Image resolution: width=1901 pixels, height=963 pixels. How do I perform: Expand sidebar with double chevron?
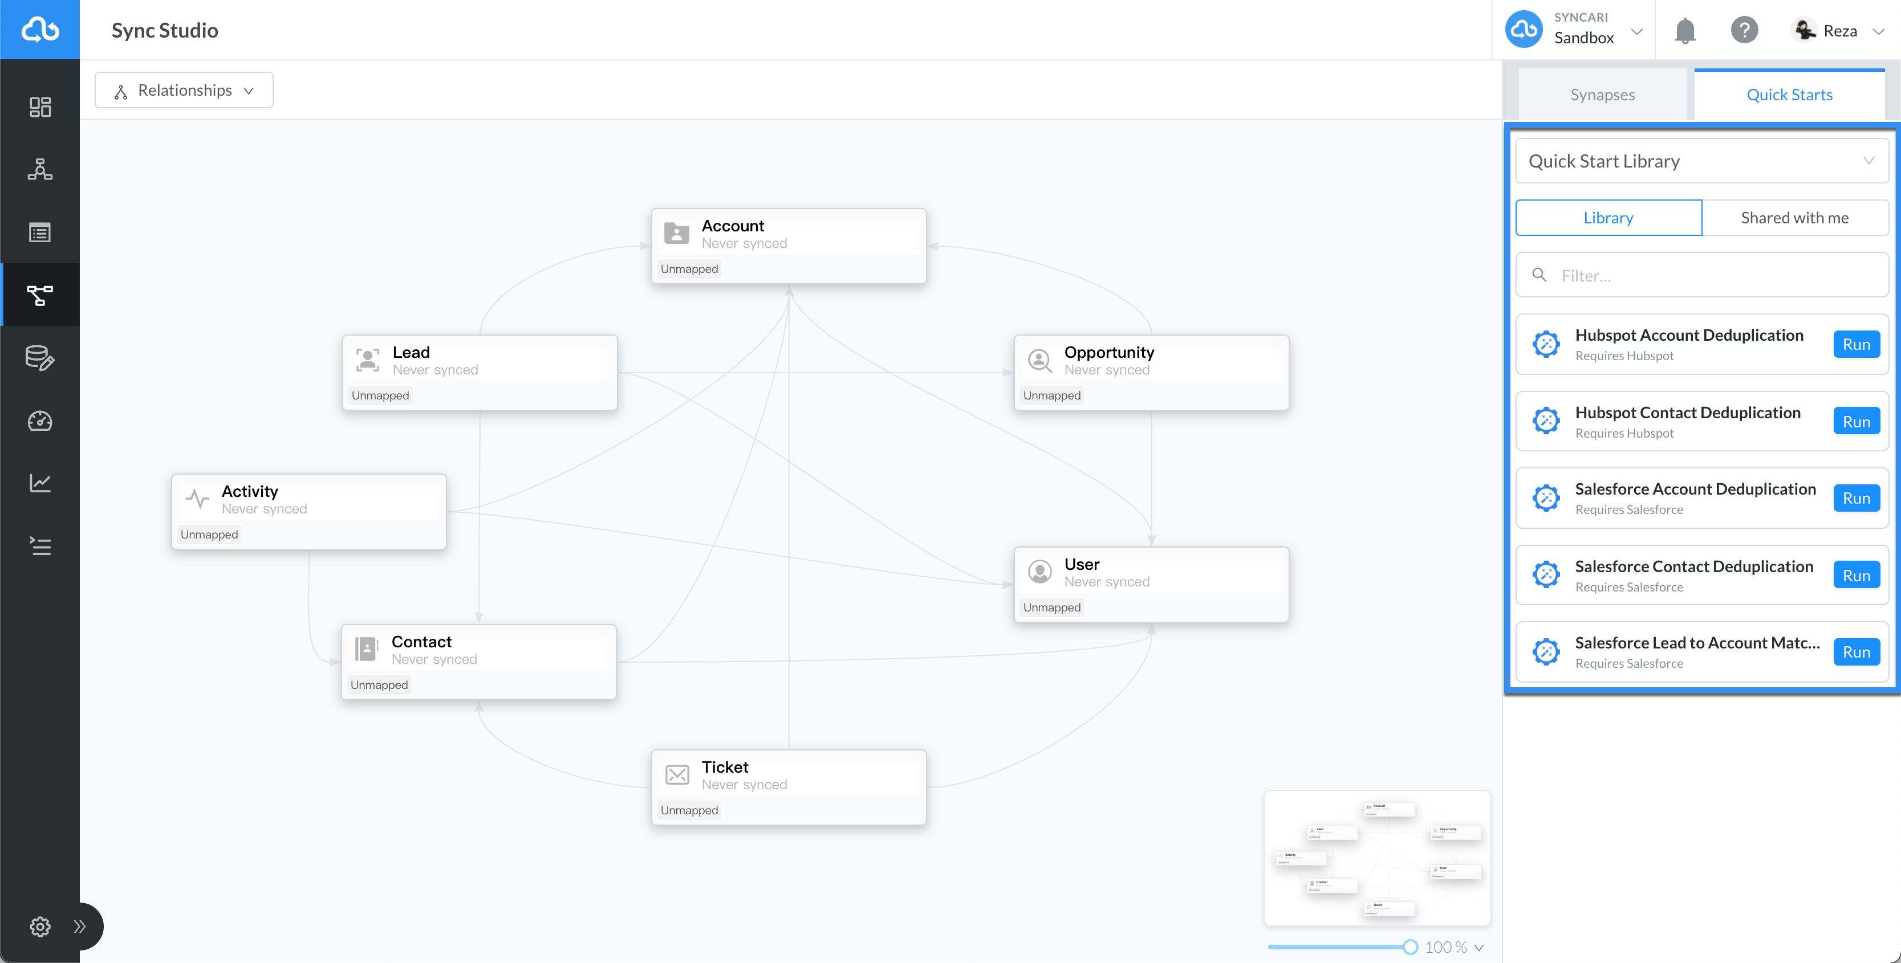tap(80, 926)
